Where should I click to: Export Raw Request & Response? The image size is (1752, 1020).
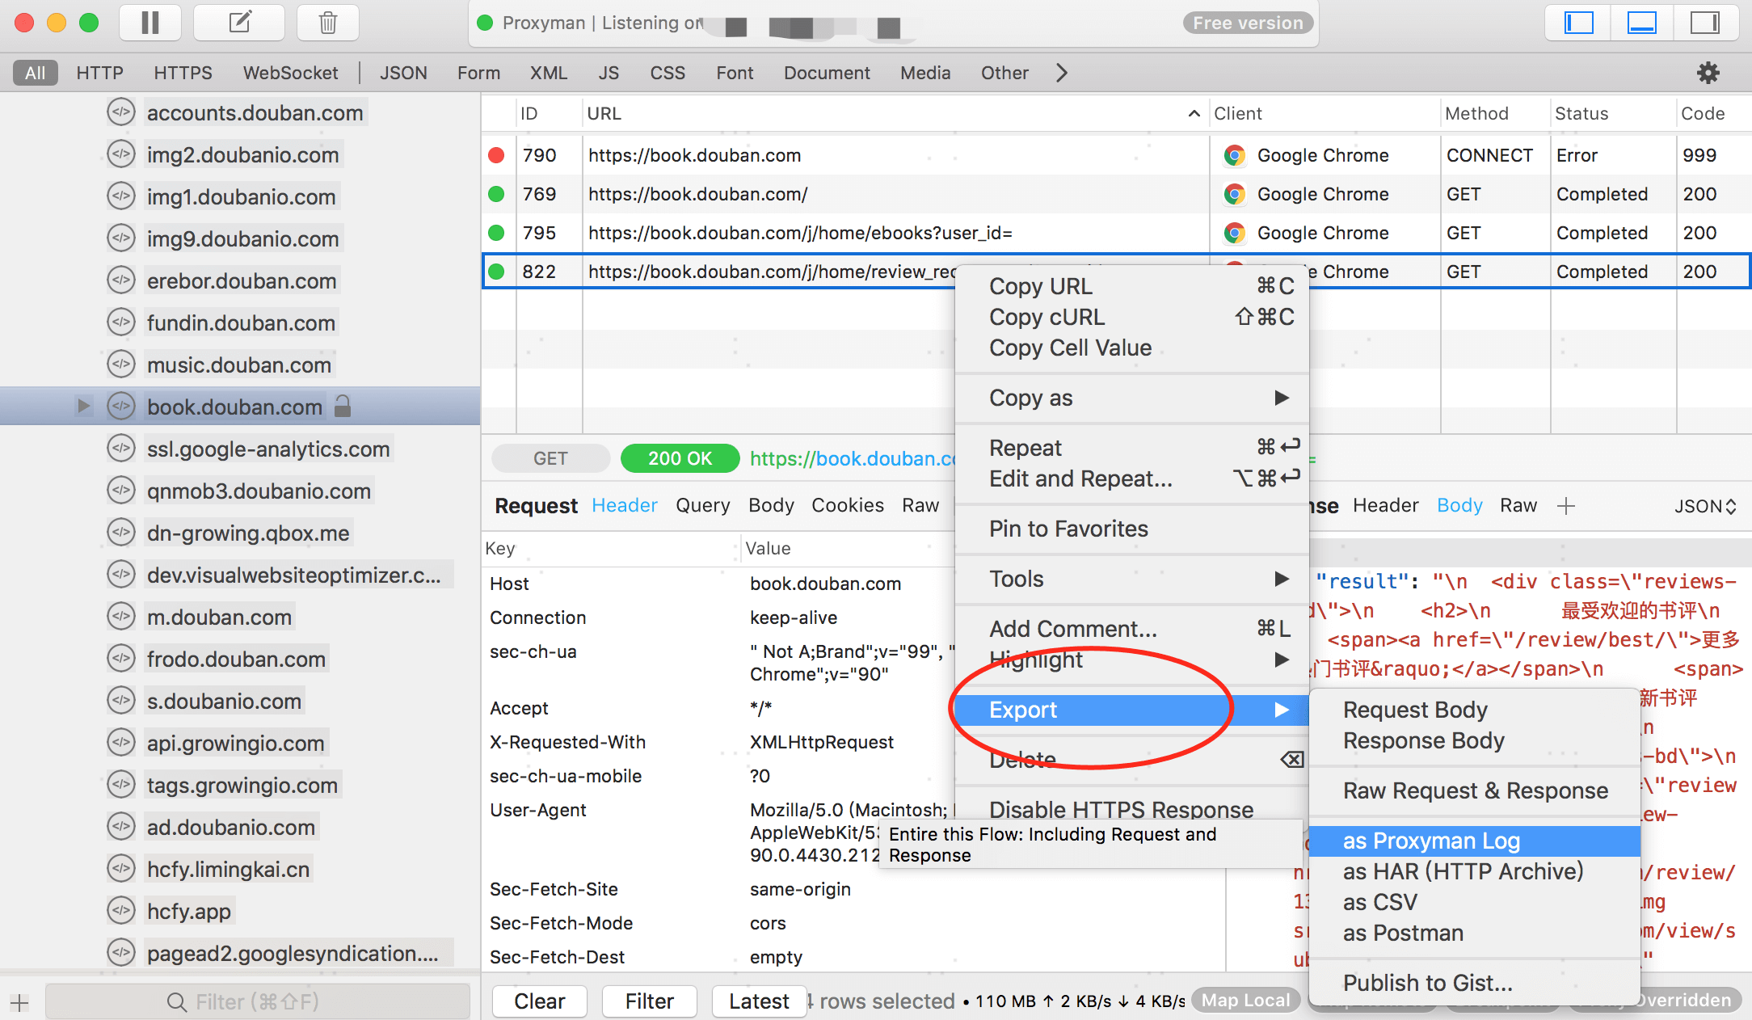(x=1474, y=790)
